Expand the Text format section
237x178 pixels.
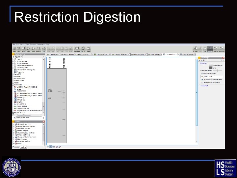199,86
